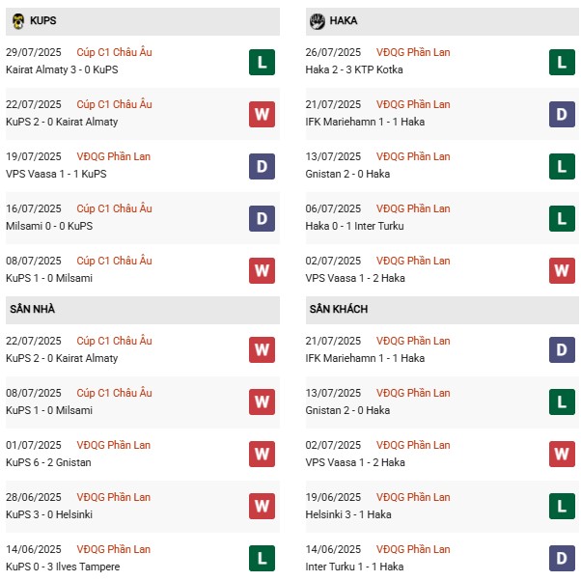Screen dimensions: 581x581
Task: Select the L badge for Haka 2-3 KTP Kotka
Action: (x=562, y=62)
